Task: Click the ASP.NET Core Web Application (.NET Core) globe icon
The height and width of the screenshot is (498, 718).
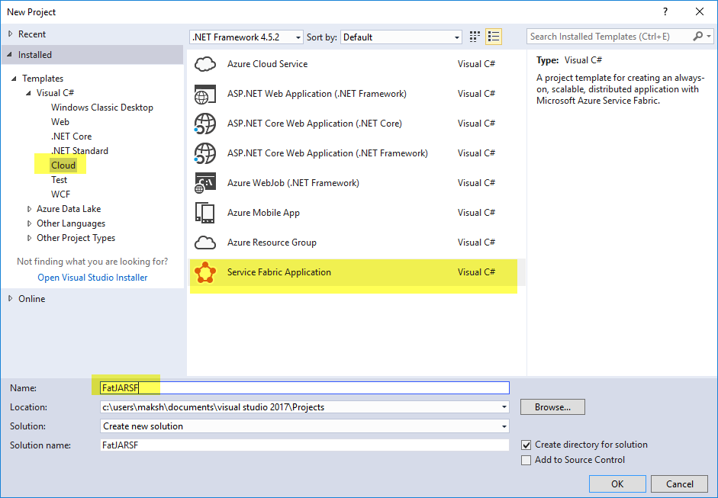Action: click(205, 124)
